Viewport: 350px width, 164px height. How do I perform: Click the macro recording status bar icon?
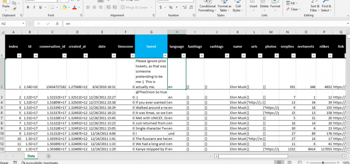coord(15,162)
